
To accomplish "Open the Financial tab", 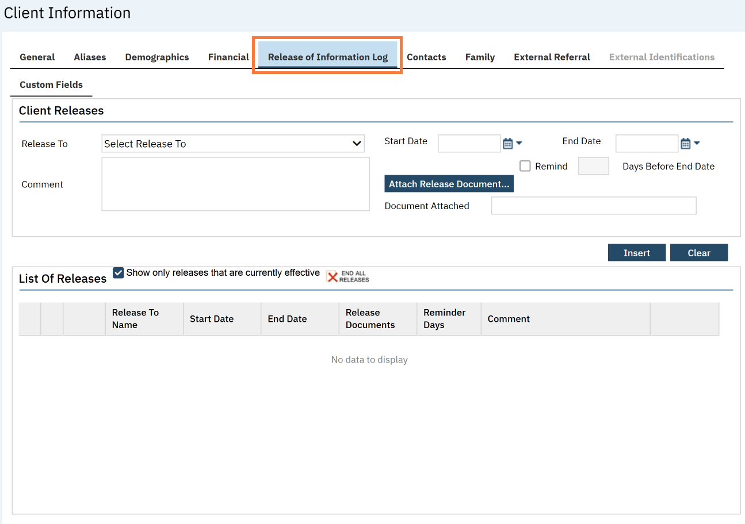I will [x=228, y=57].
